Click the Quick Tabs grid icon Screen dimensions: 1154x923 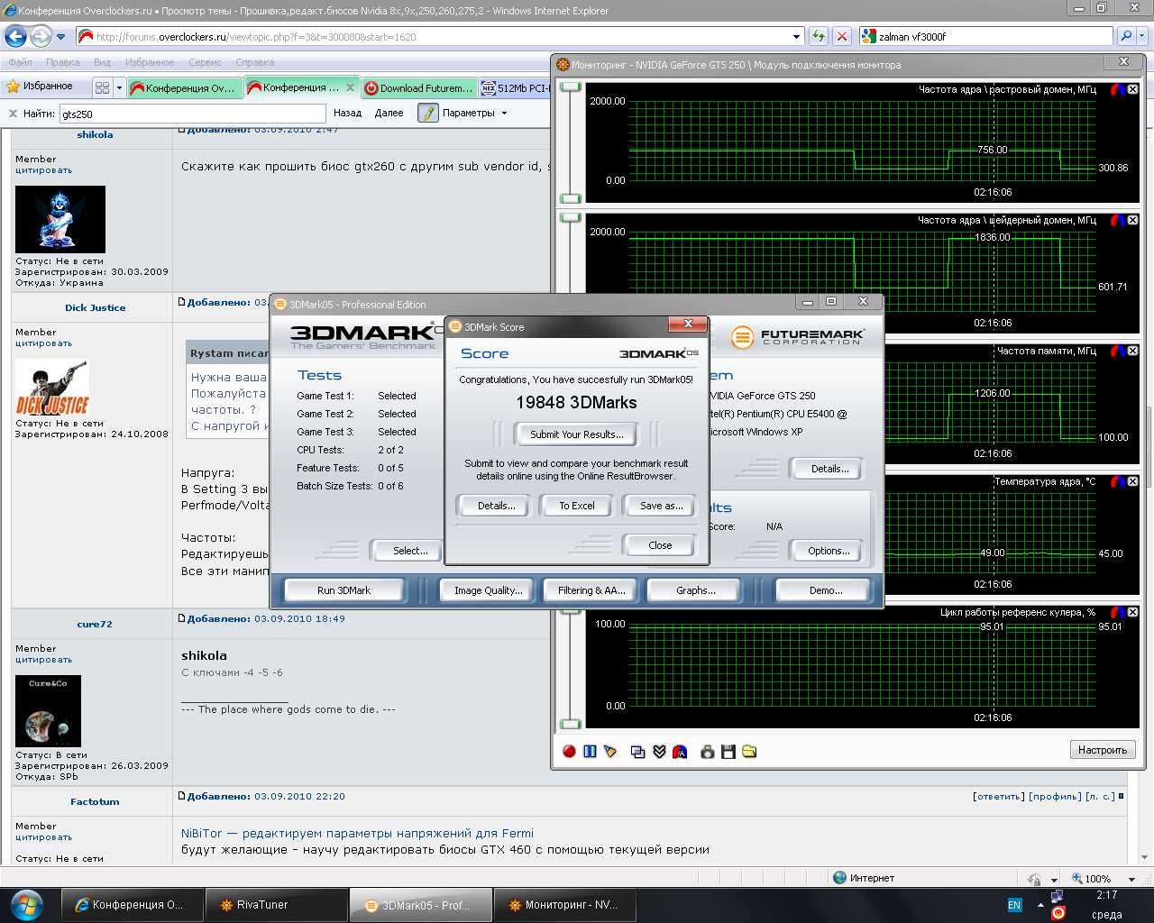(102, 87)
